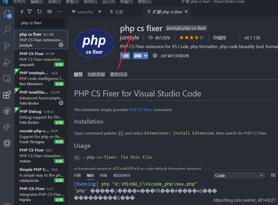Click the php cs fixer extension logo
Viewport: 278px width, 205px height.
(94, 44)
